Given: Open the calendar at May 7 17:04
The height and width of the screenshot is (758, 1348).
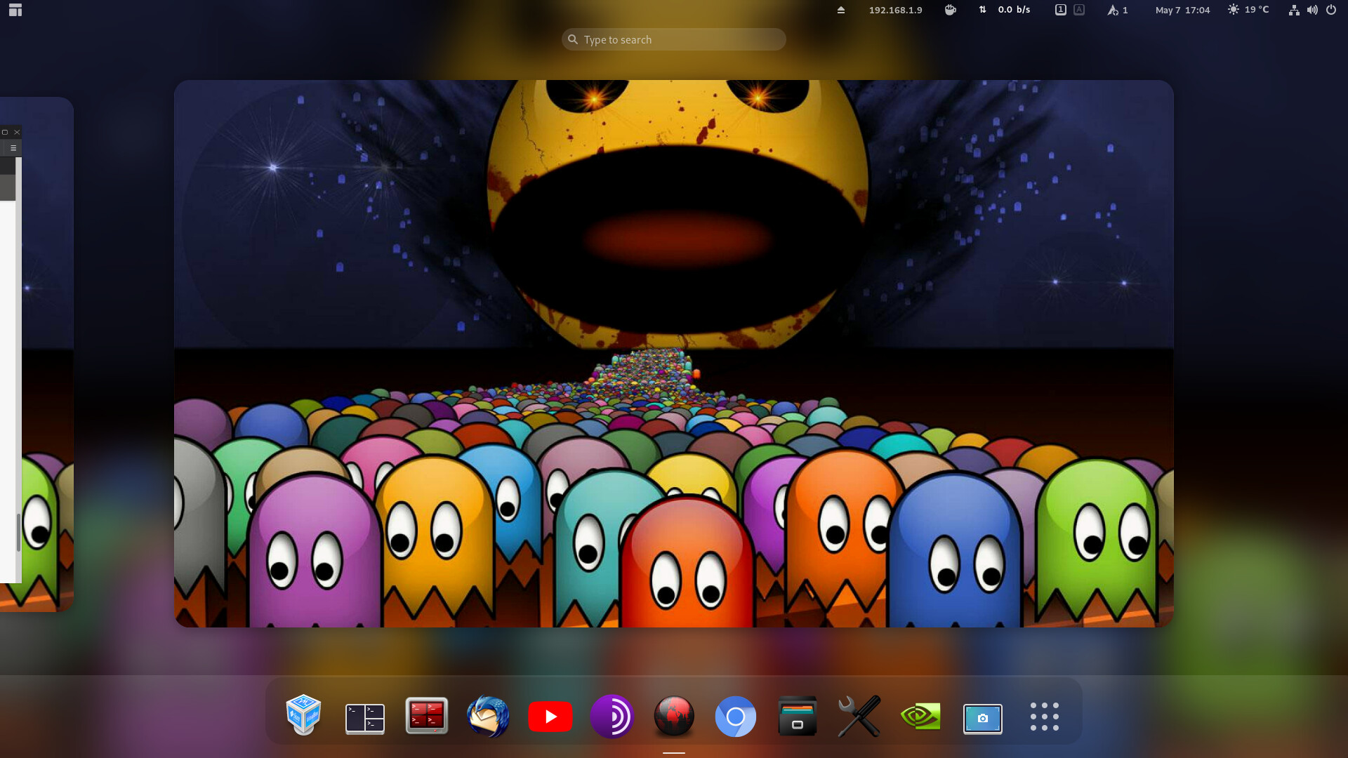Looking at the screenshot, I should coord(1183,10).
